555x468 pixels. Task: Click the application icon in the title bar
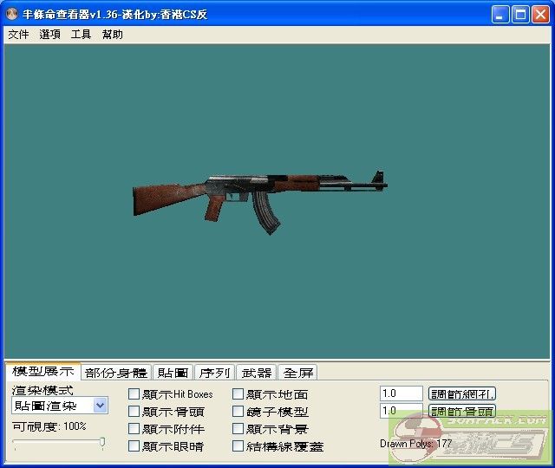tap(12, 14)
